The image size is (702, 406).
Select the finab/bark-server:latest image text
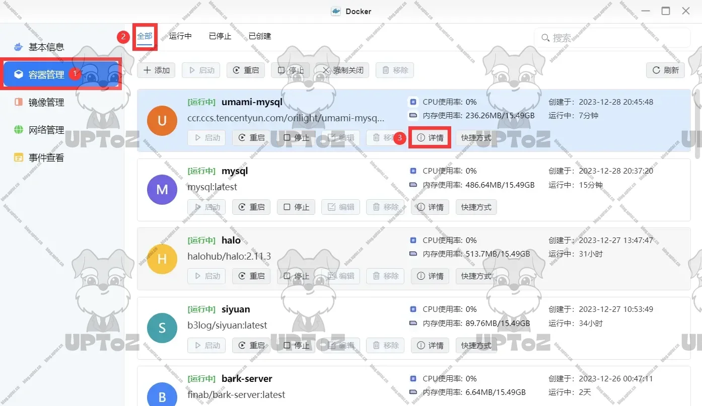236,395
